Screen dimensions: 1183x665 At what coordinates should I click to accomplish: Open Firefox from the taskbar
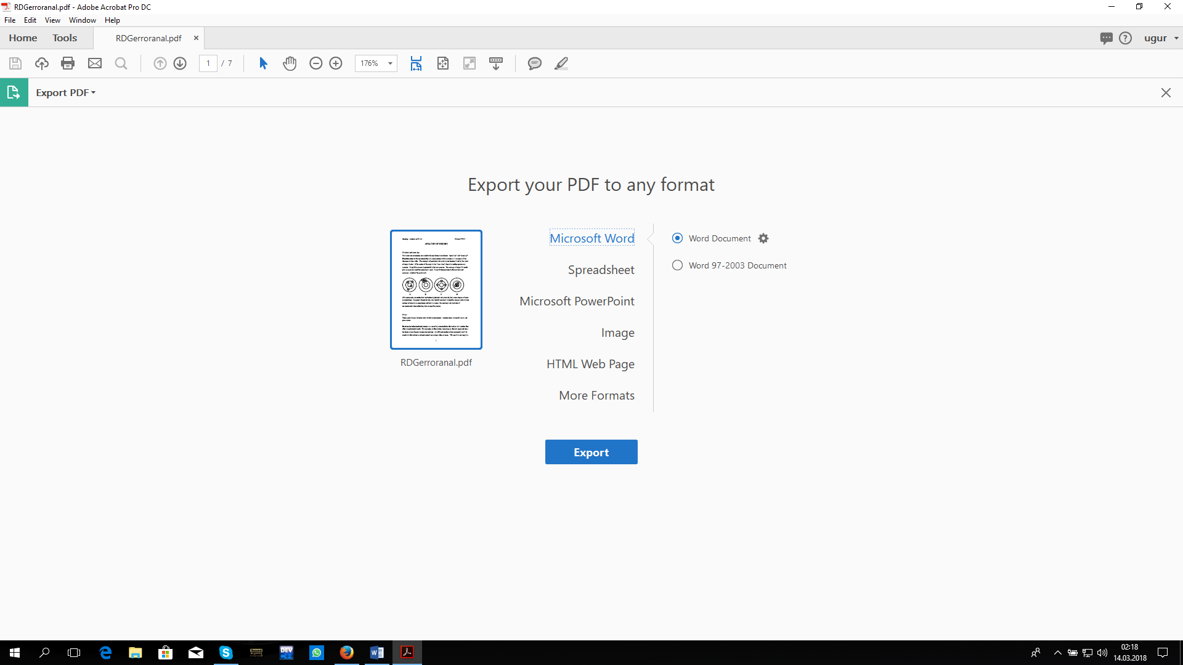click(x=347, y=652)
